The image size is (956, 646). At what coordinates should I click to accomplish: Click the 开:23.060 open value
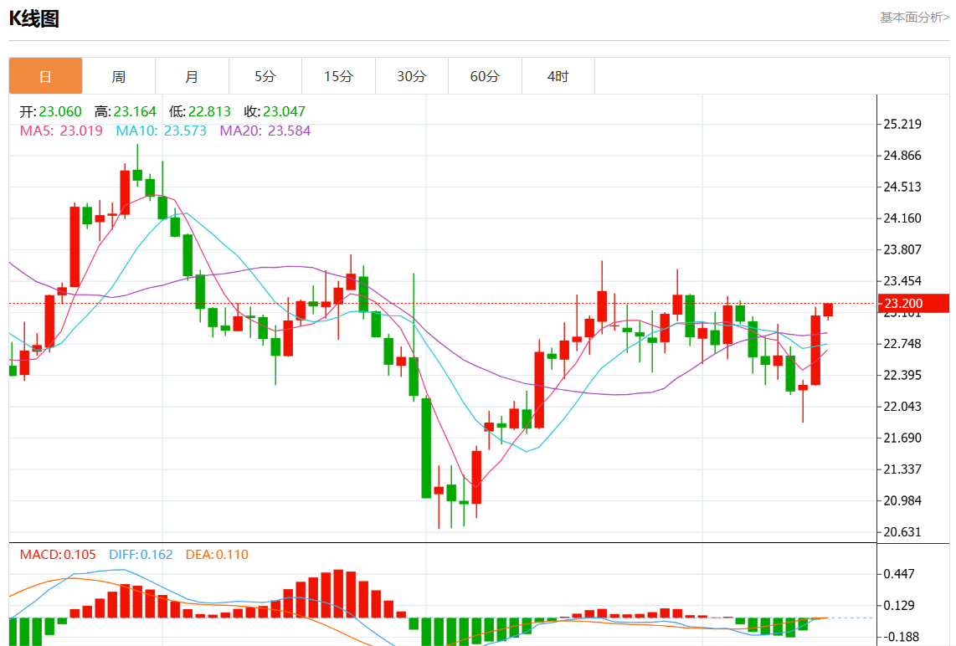(50, 111)
